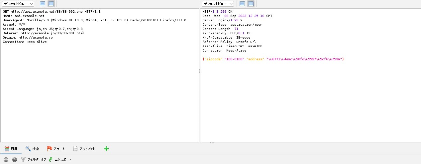Click the Content-Type: application/json header

[232, 25]
